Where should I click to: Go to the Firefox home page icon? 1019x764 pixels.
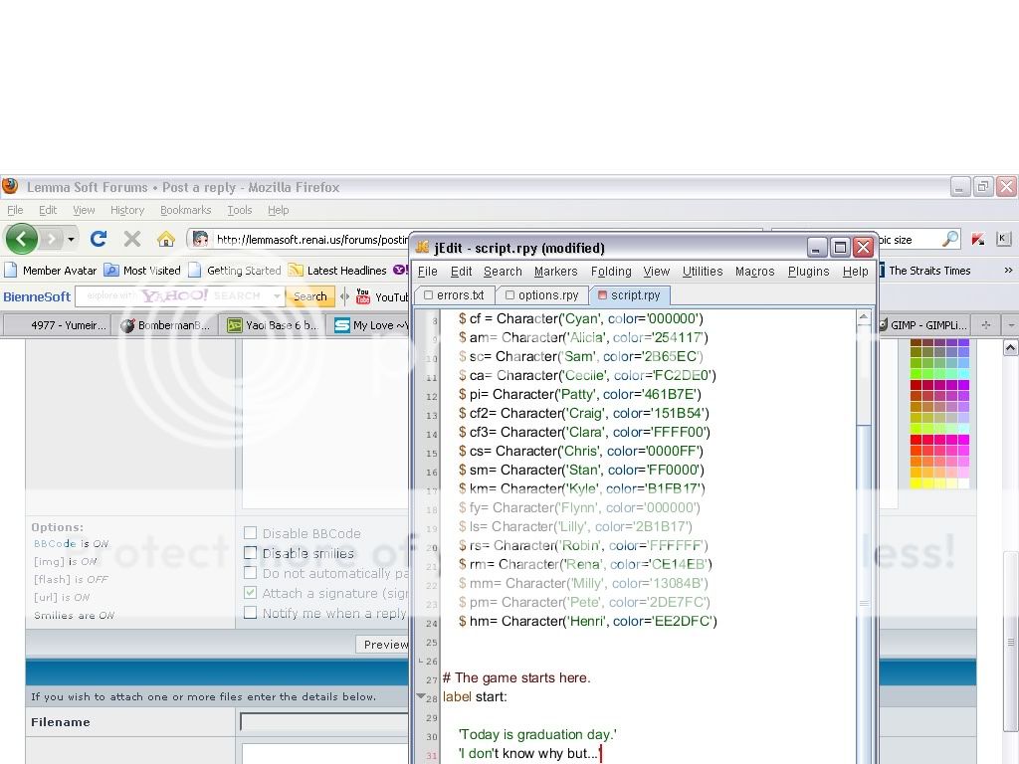pyautogui.click(x=166, y=239)
